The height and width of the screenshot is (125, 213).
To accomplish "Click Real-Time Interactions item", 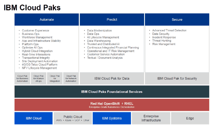I will (36, 54).
